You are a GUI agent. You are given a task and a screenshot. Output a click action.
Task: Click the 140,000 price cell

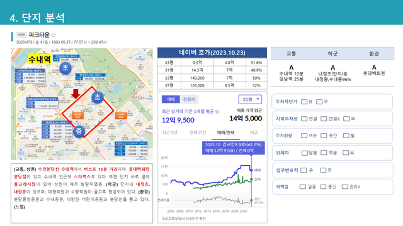(197, 78)
